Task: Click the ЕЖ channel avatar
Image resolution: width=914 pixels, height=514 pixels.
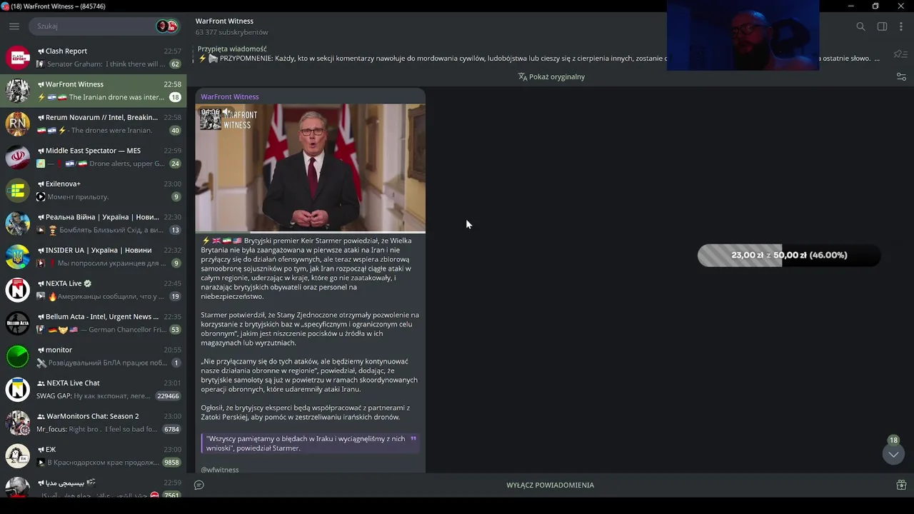Action: click(18, 456)
